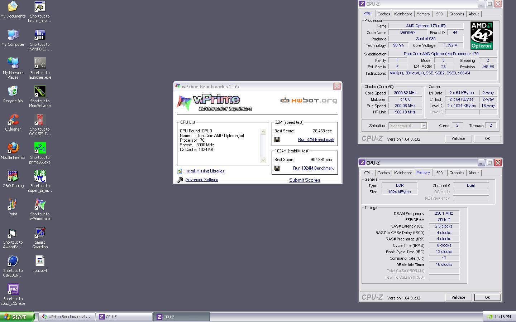Click DRAM Frequency value 250.1 MHz
Screen dimensions: 516x322
point(444,213)
